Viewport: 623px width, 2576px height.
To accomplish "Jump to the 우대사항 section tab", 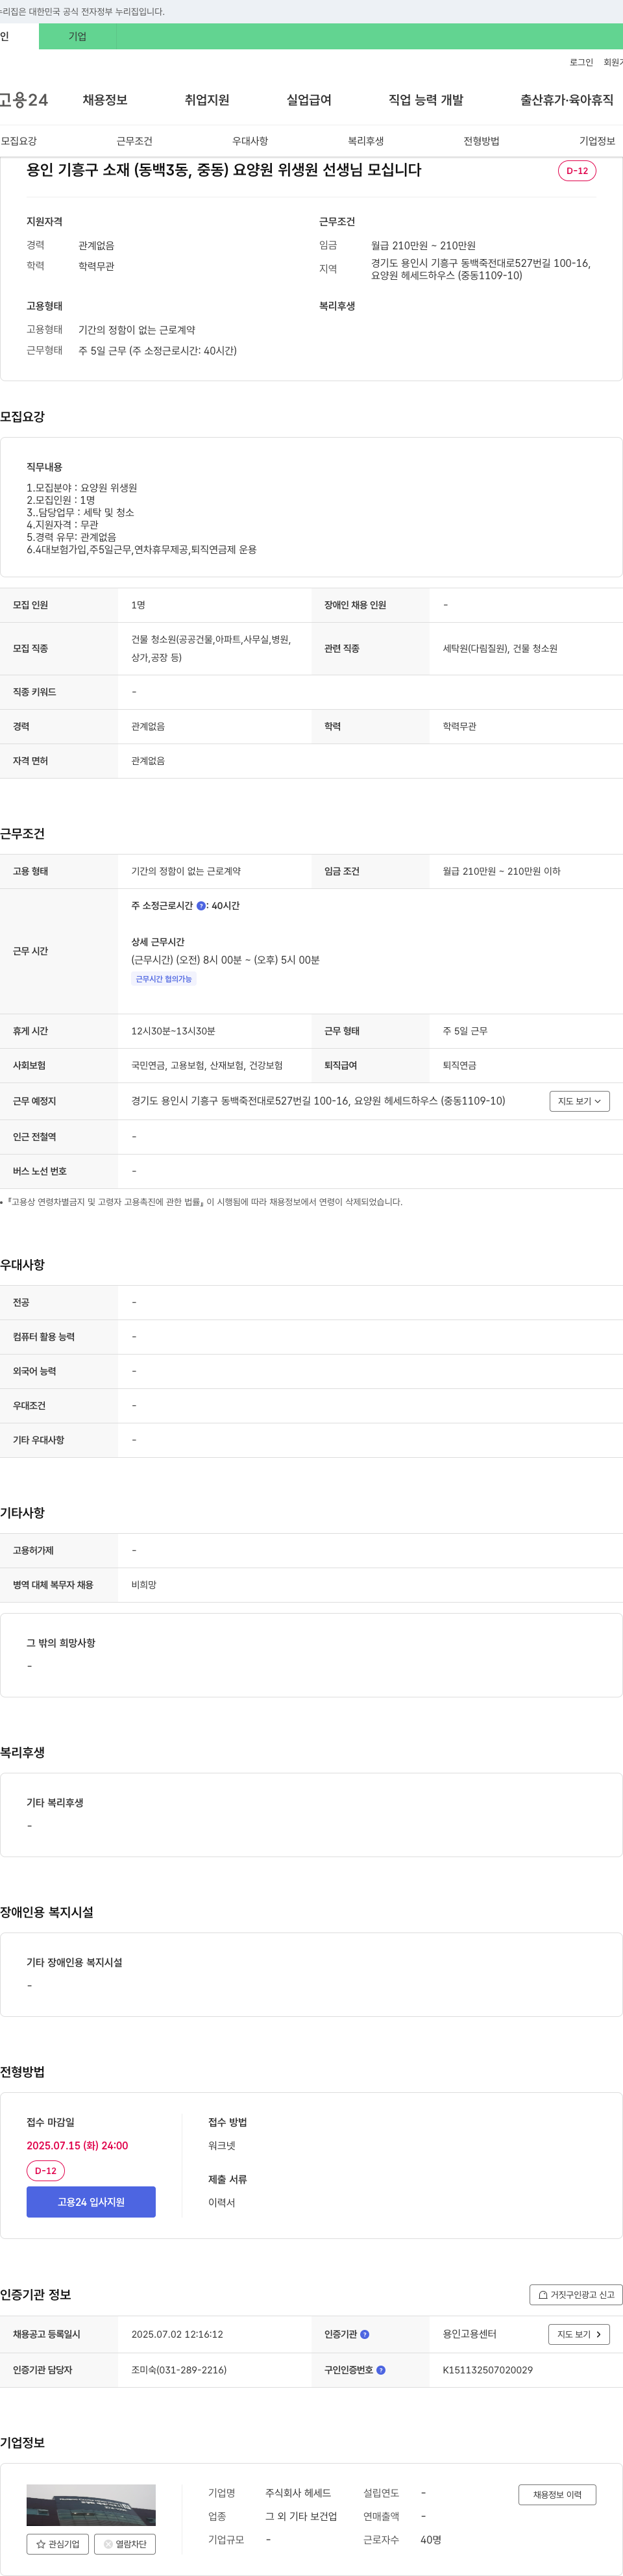I will 250,141.
